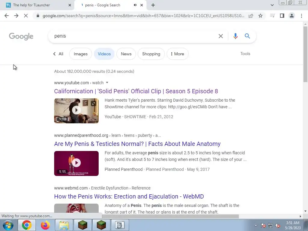Open network tray icon
Screen dimensions: 308x231
point(270,225)
